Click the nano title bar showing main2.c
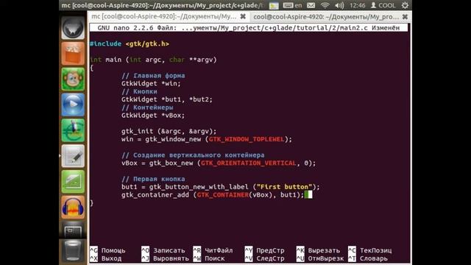Image resolution: width=471 pixels, height=265 pixels. pyautogui.click(x=249, y=28)
